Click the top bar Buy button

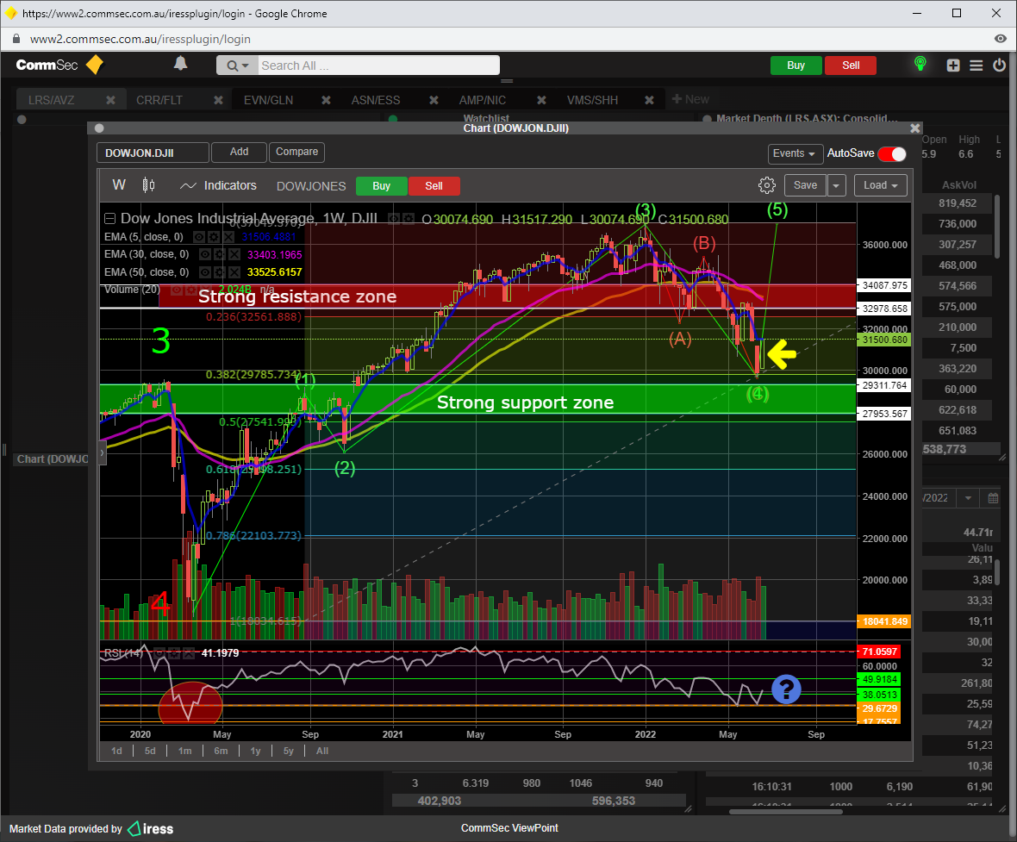tap(796, 65)
